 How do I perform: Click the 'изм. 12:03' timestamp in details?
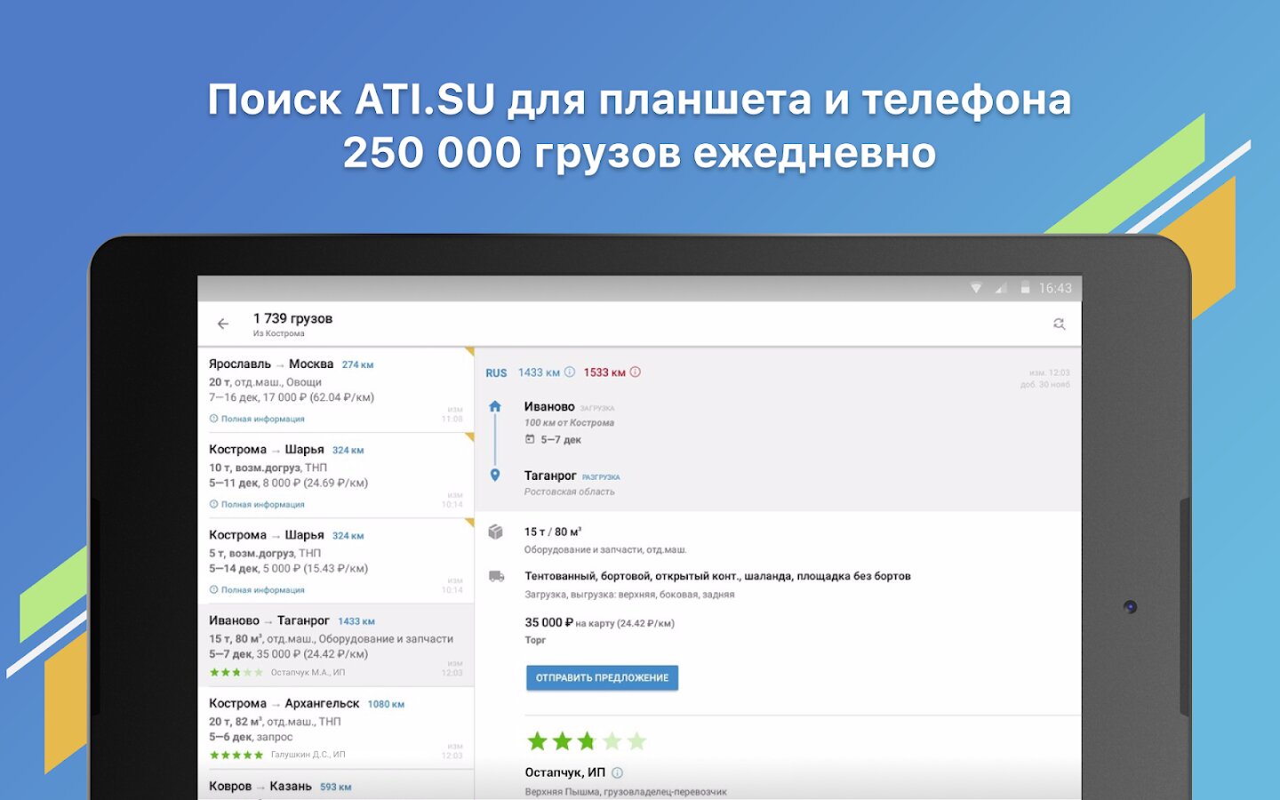click(1050, 372)
